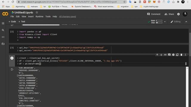Star the Untitled0.ipynb notebook

[x=37, y=12]
